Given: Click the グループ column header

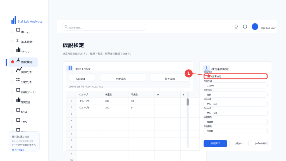Looking at the screenshot, I should tap(90, 94).
